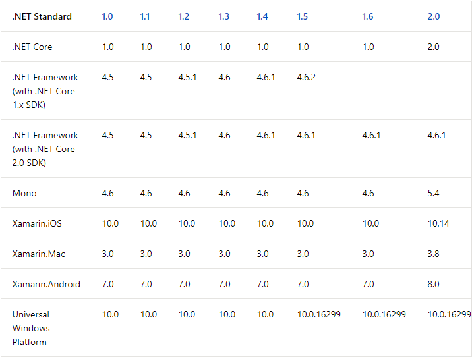Select the "Universal Windows Platform" row label
The image size is (472, 357).
31,328
